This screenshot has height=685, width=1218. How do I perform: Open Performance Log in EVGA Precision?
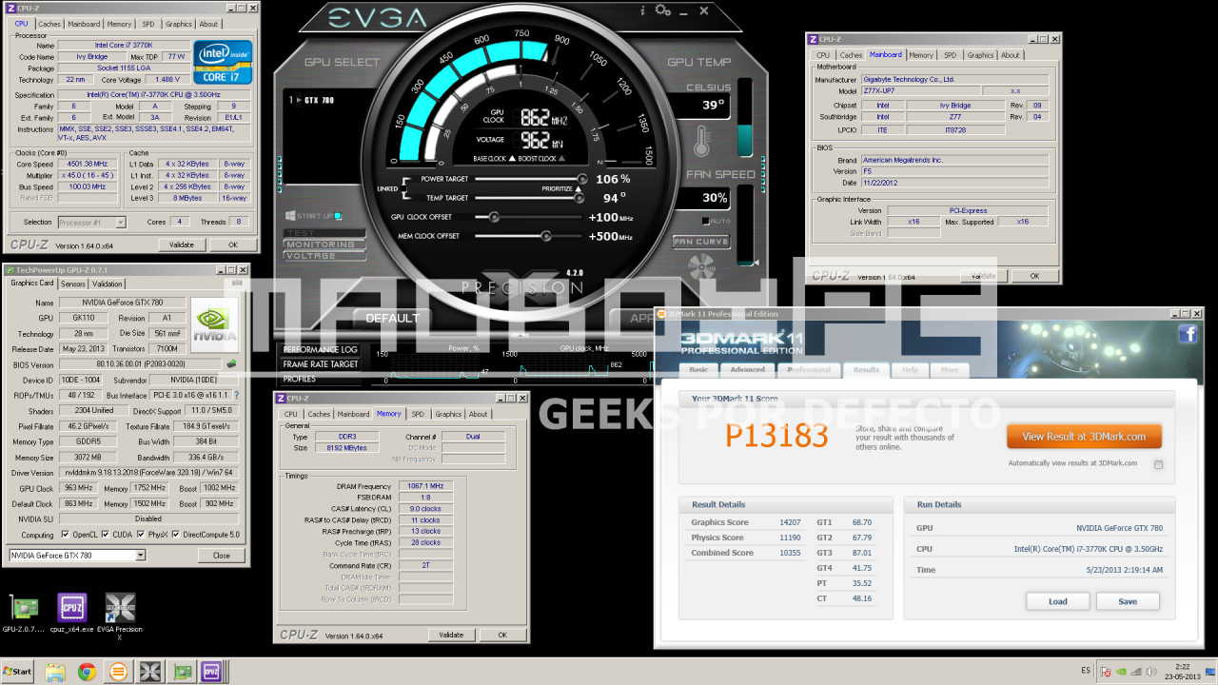pyautogui.click(x=321, y=350)
